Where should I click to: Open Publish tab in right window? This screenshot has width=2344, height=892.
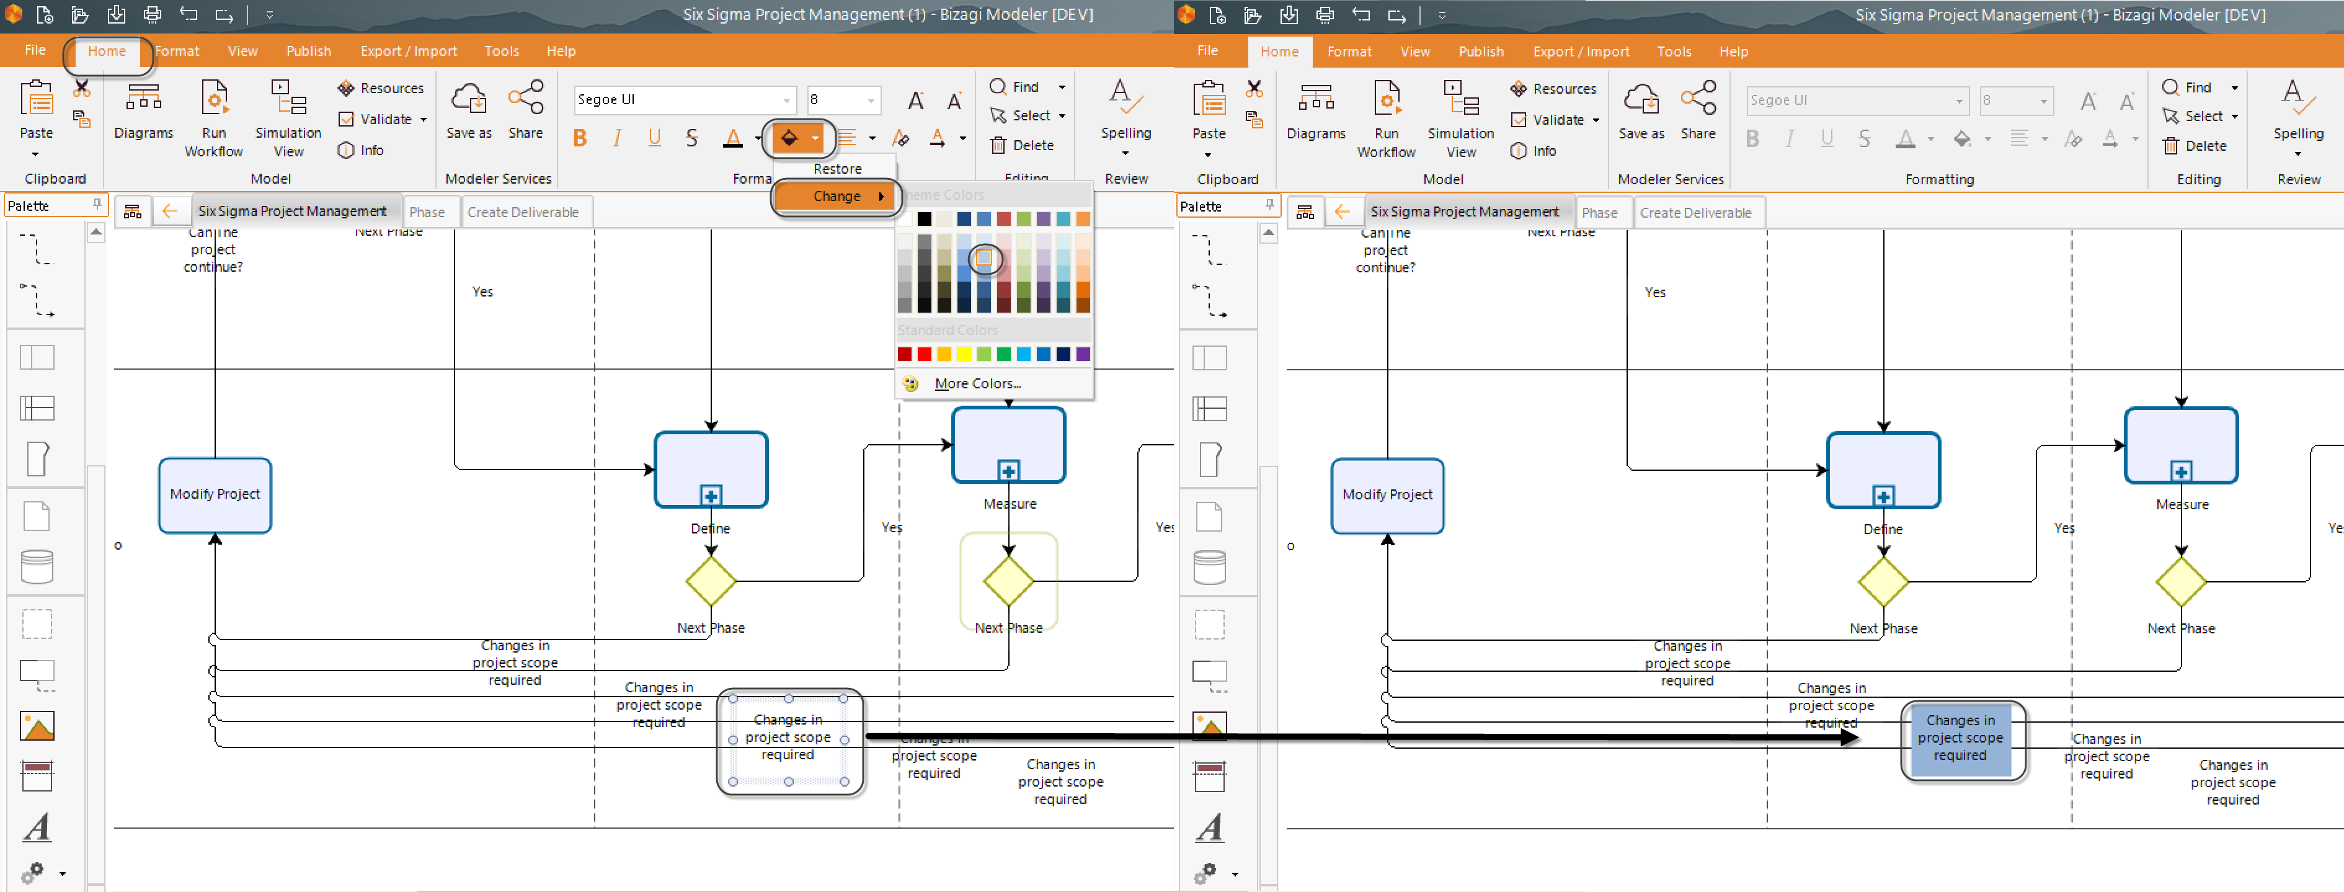click(x=1480, y=52)
